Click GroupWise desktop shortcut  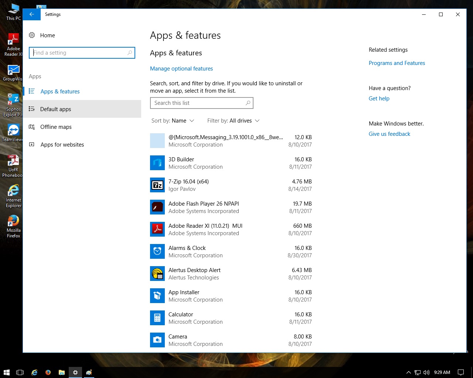click(12, 73)
